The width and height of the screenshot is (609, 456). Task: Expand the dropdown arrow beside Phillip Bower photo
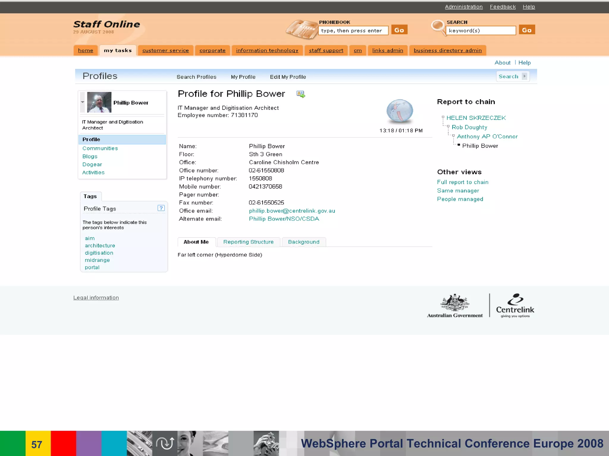coord(82,102)
